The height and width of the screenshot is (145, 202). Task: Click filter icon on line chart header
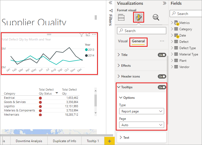82,35
